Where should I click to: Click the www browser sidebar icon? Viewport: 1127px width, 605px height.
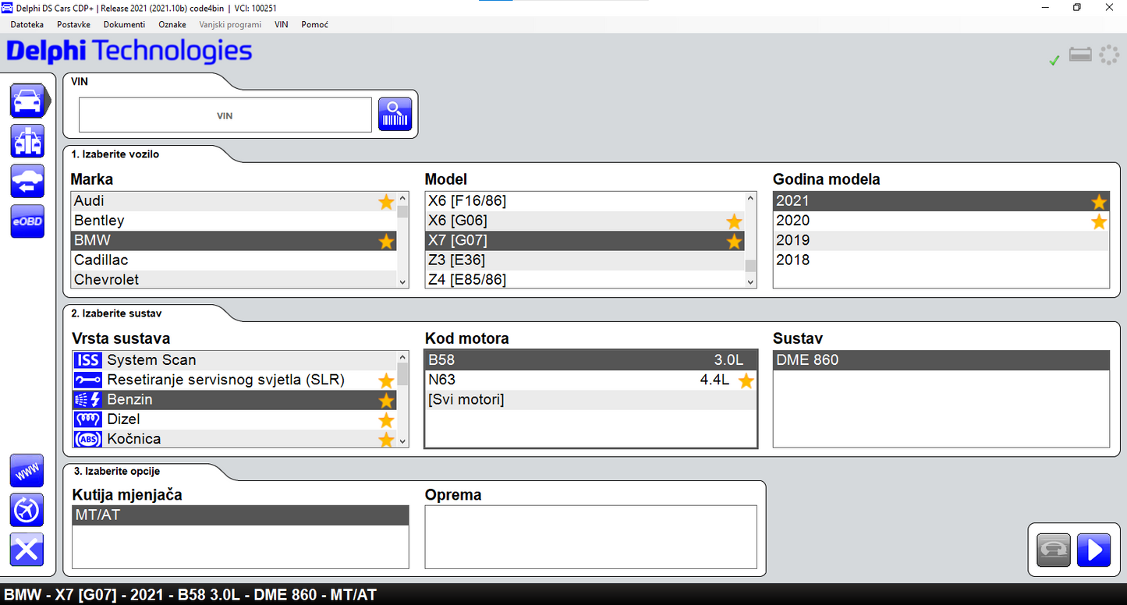[27, 471]
